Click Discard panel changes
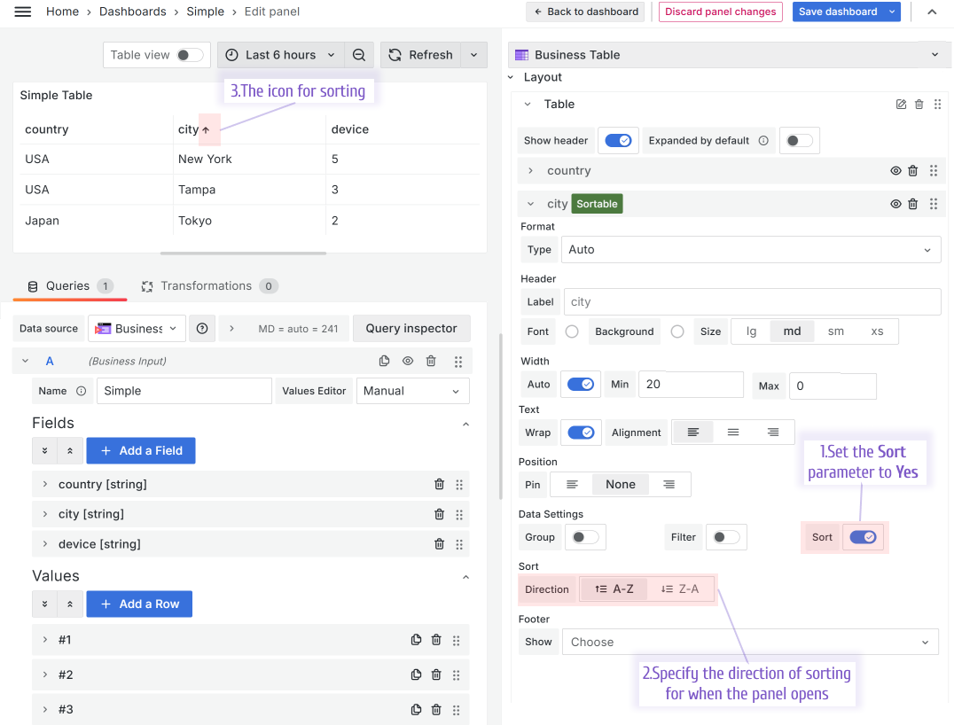The image size is (954, 725). click(x=721, y=12)
